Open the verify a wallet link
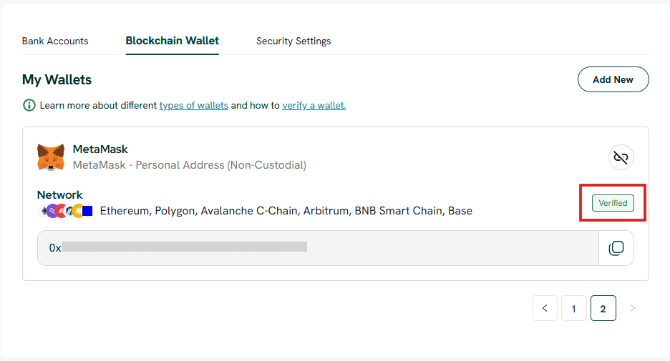Viewport: 670px width, 361px height. coord(314,105)
